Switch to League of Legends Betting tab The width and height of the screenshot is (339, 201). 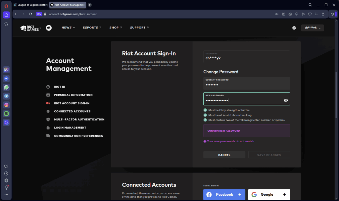click(31, 5)
